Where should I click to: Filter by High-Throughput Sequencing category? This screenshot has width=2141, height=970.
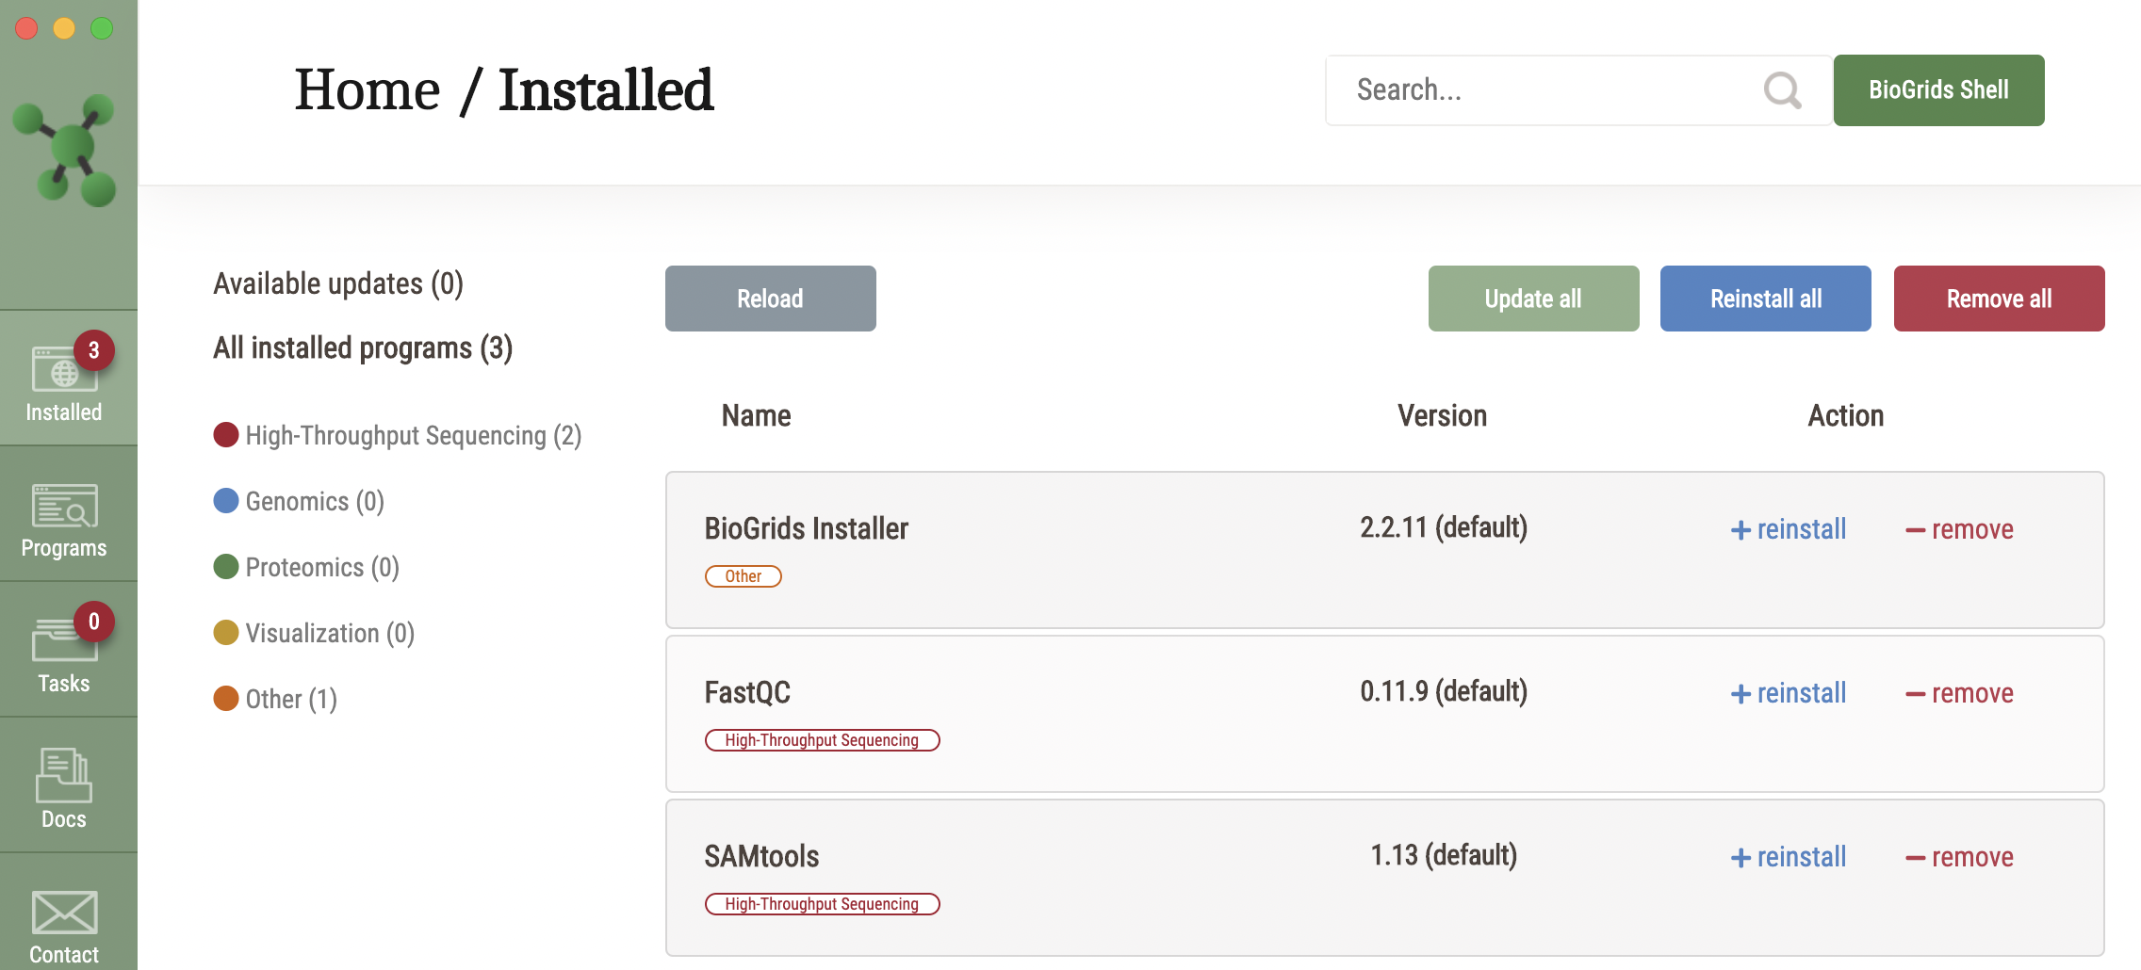tap(413, 435)
